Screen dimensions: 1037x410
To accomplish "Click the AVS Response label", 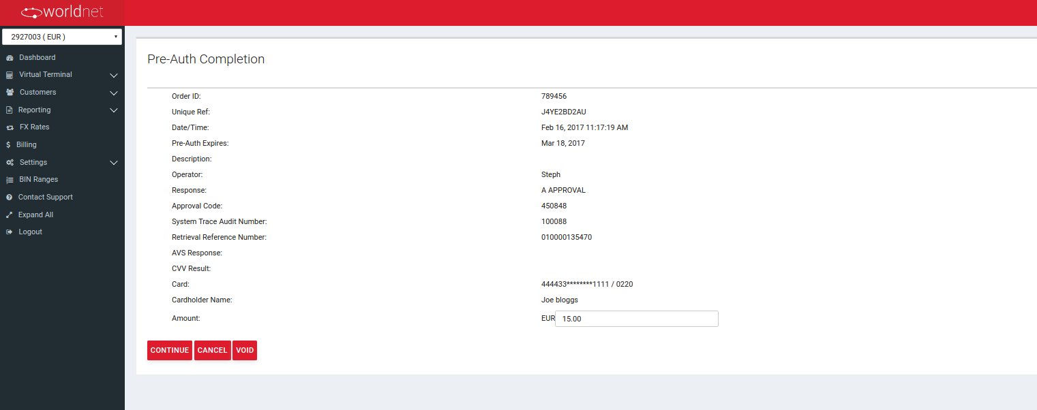I will [197, 253].
